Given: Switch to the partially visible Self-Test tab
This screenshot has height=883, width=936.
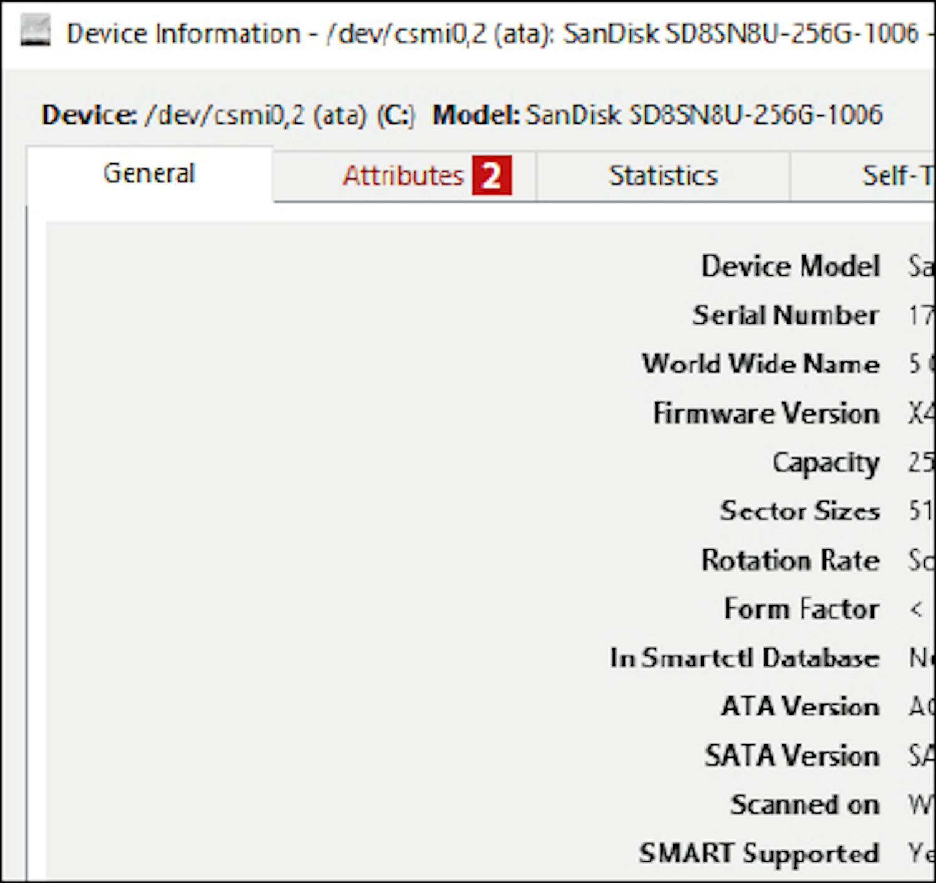Looking at the screenshot, I should tap(896, 176).
